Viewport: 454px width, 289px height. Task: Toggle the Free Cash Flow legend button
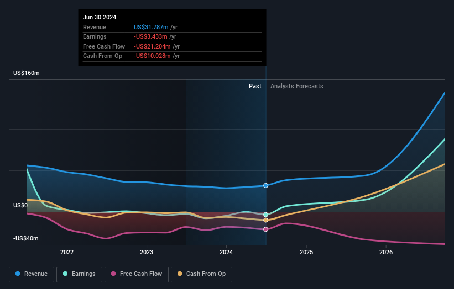[x=137, y=274]
